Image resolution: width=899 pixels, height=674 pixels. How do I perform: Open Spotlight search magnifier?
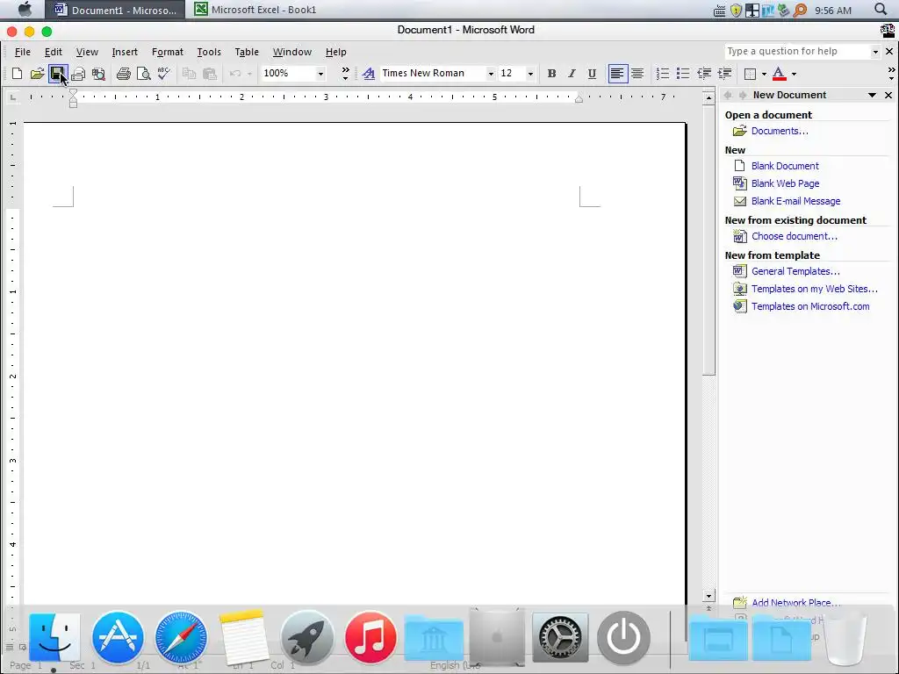tap(881, 9)
